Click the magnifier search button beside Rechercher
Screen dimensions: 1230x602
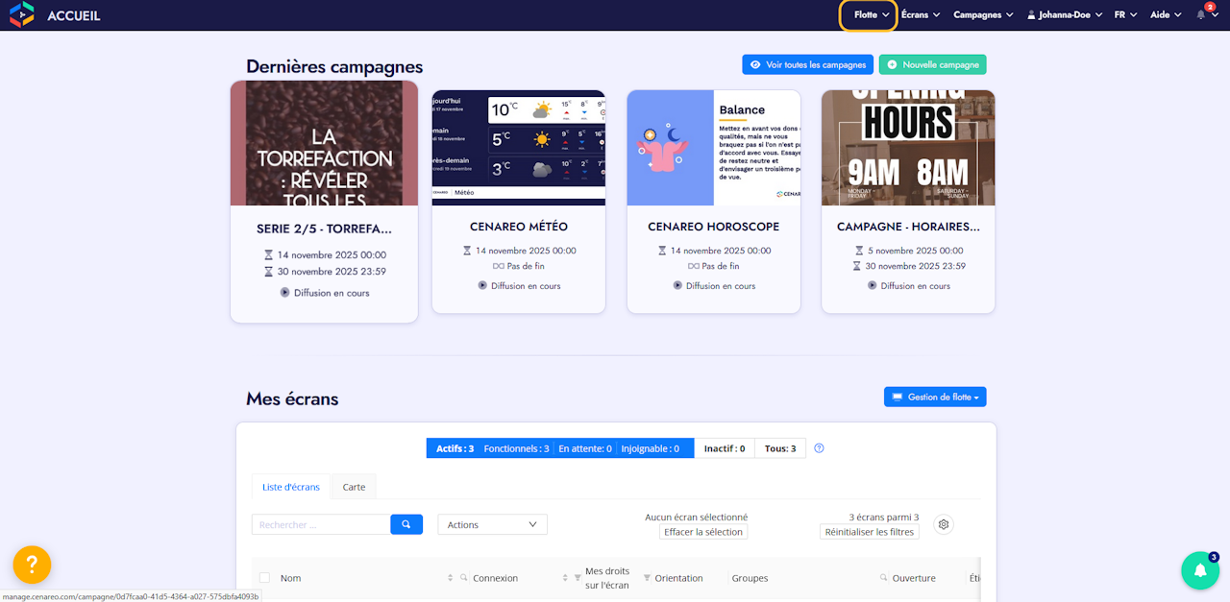(x=406, y=524)
